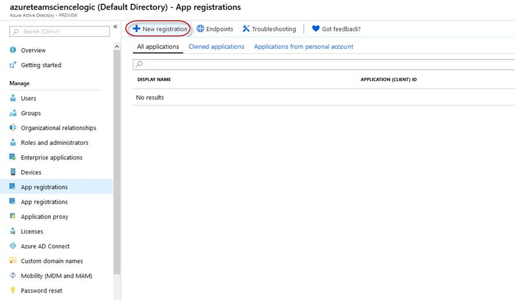Click the Users icon in sidebar
The width and height of the screenshot is (515, 300).
(13, 98)
